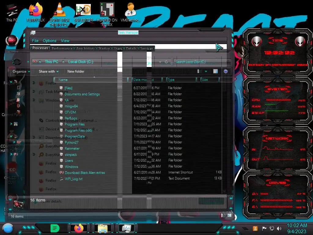Open the HOOKED ON XONIX desktop shortcut
This screenshot has width=313, height=235.
pos(107,14)
